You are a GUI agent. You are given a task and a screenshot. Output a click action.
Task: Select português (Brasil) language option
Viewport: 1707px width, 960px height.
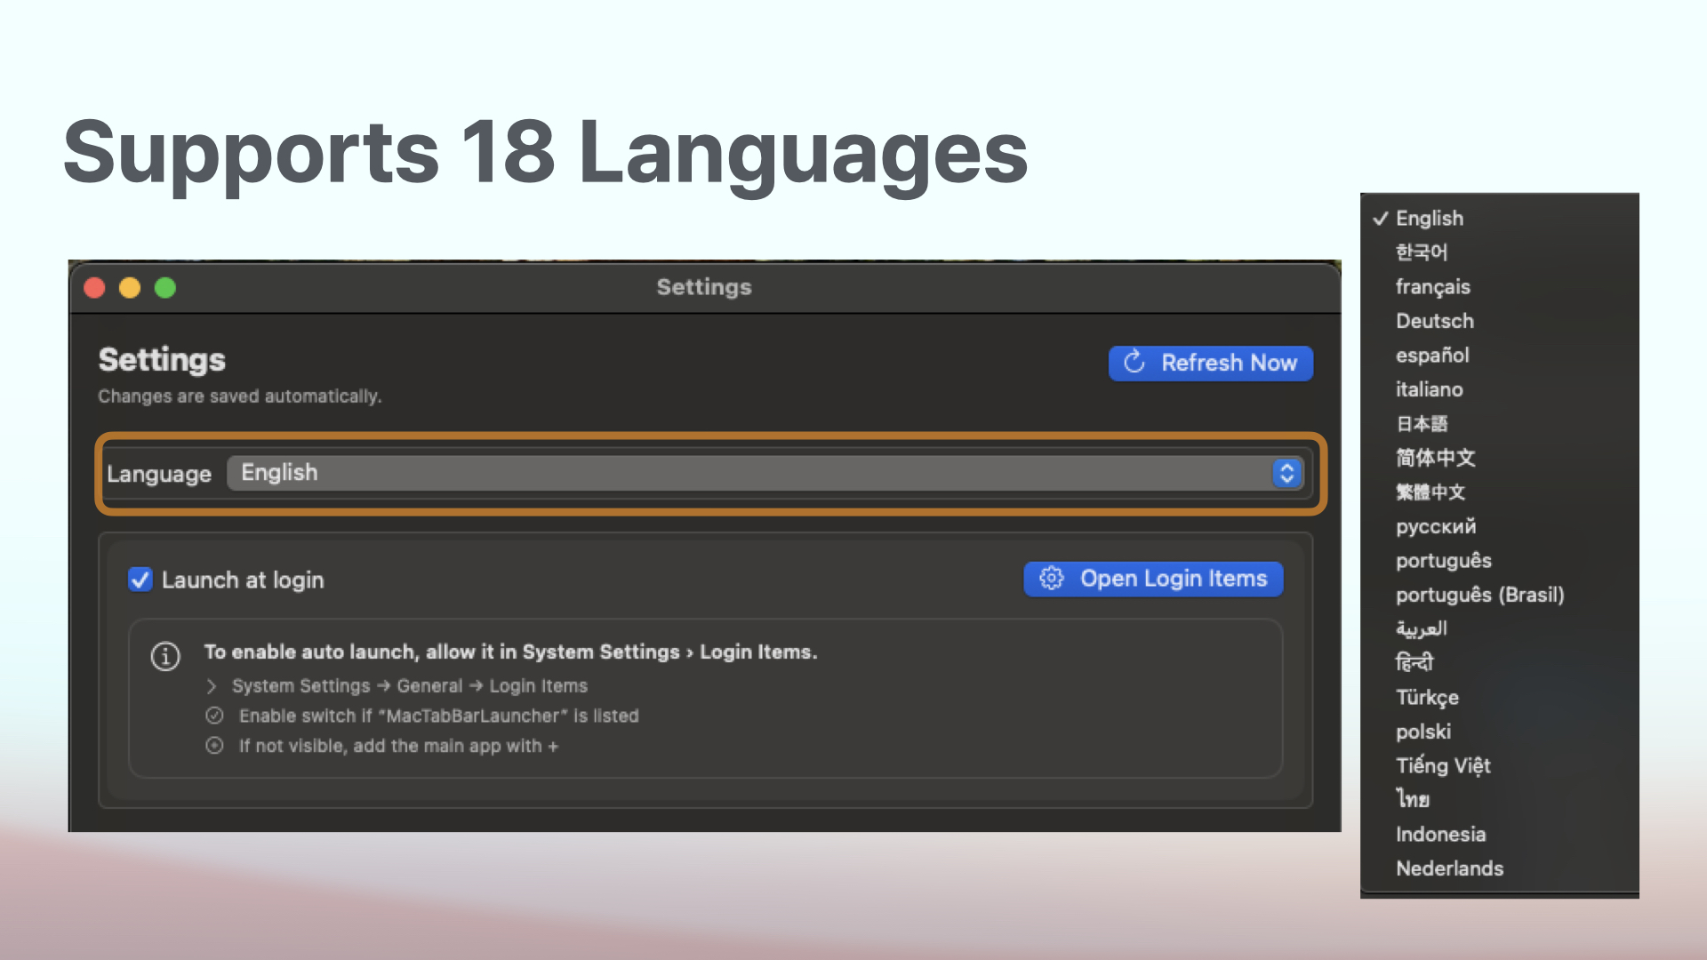pyautogui.click(x=1479, y=595)
